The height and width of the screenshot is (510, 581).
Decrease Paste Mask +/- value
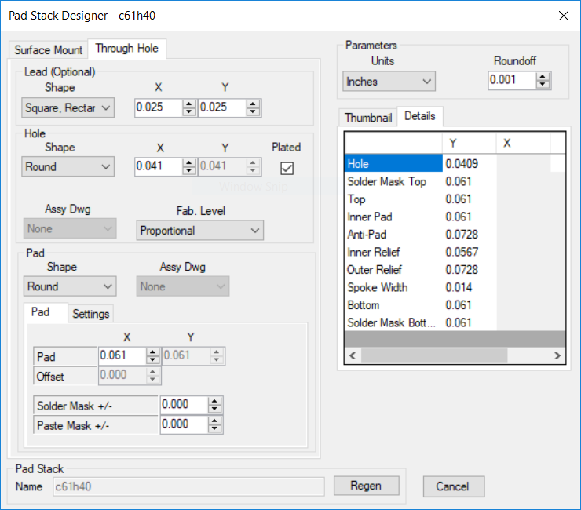[x=214, y=428]
